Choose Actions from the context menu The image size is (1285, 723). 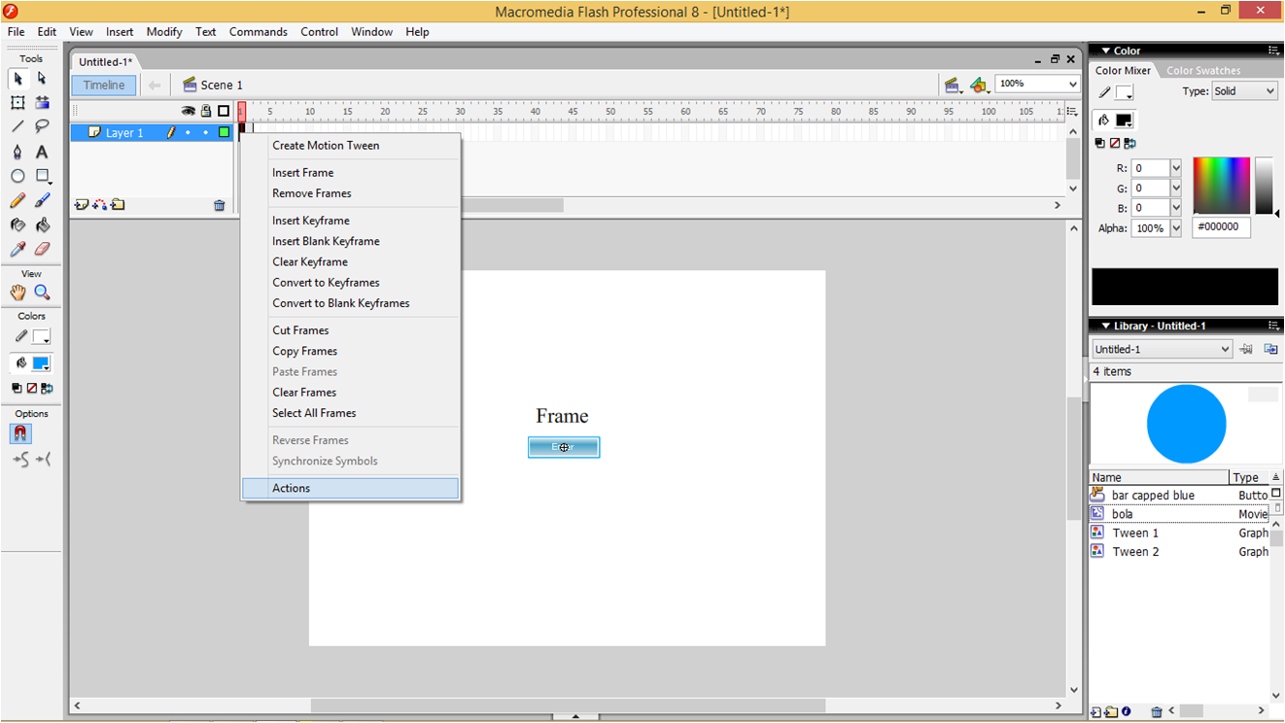[x=350, y=488]
